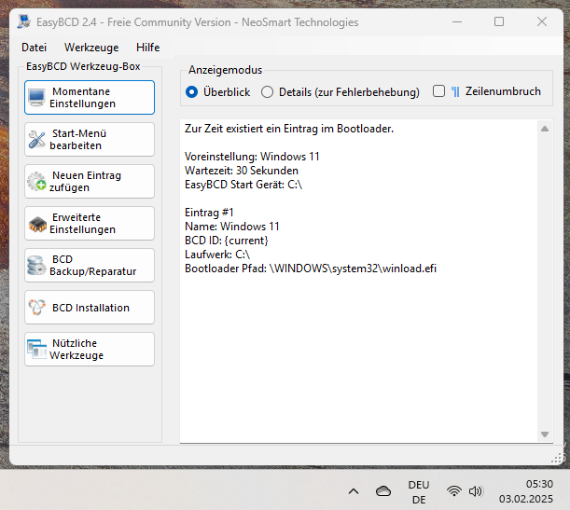The height and width of the screenshot is (510, 570).
Task: Open the Werkzeuge menu
Action: tap(91, 48)
